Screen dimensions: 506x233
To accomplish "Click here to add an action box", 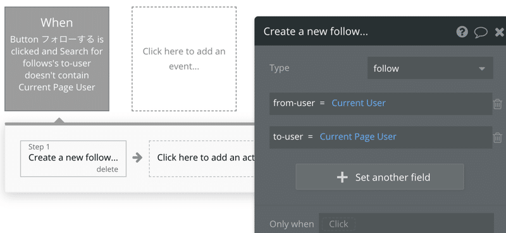I will click(x=202, y=158).
